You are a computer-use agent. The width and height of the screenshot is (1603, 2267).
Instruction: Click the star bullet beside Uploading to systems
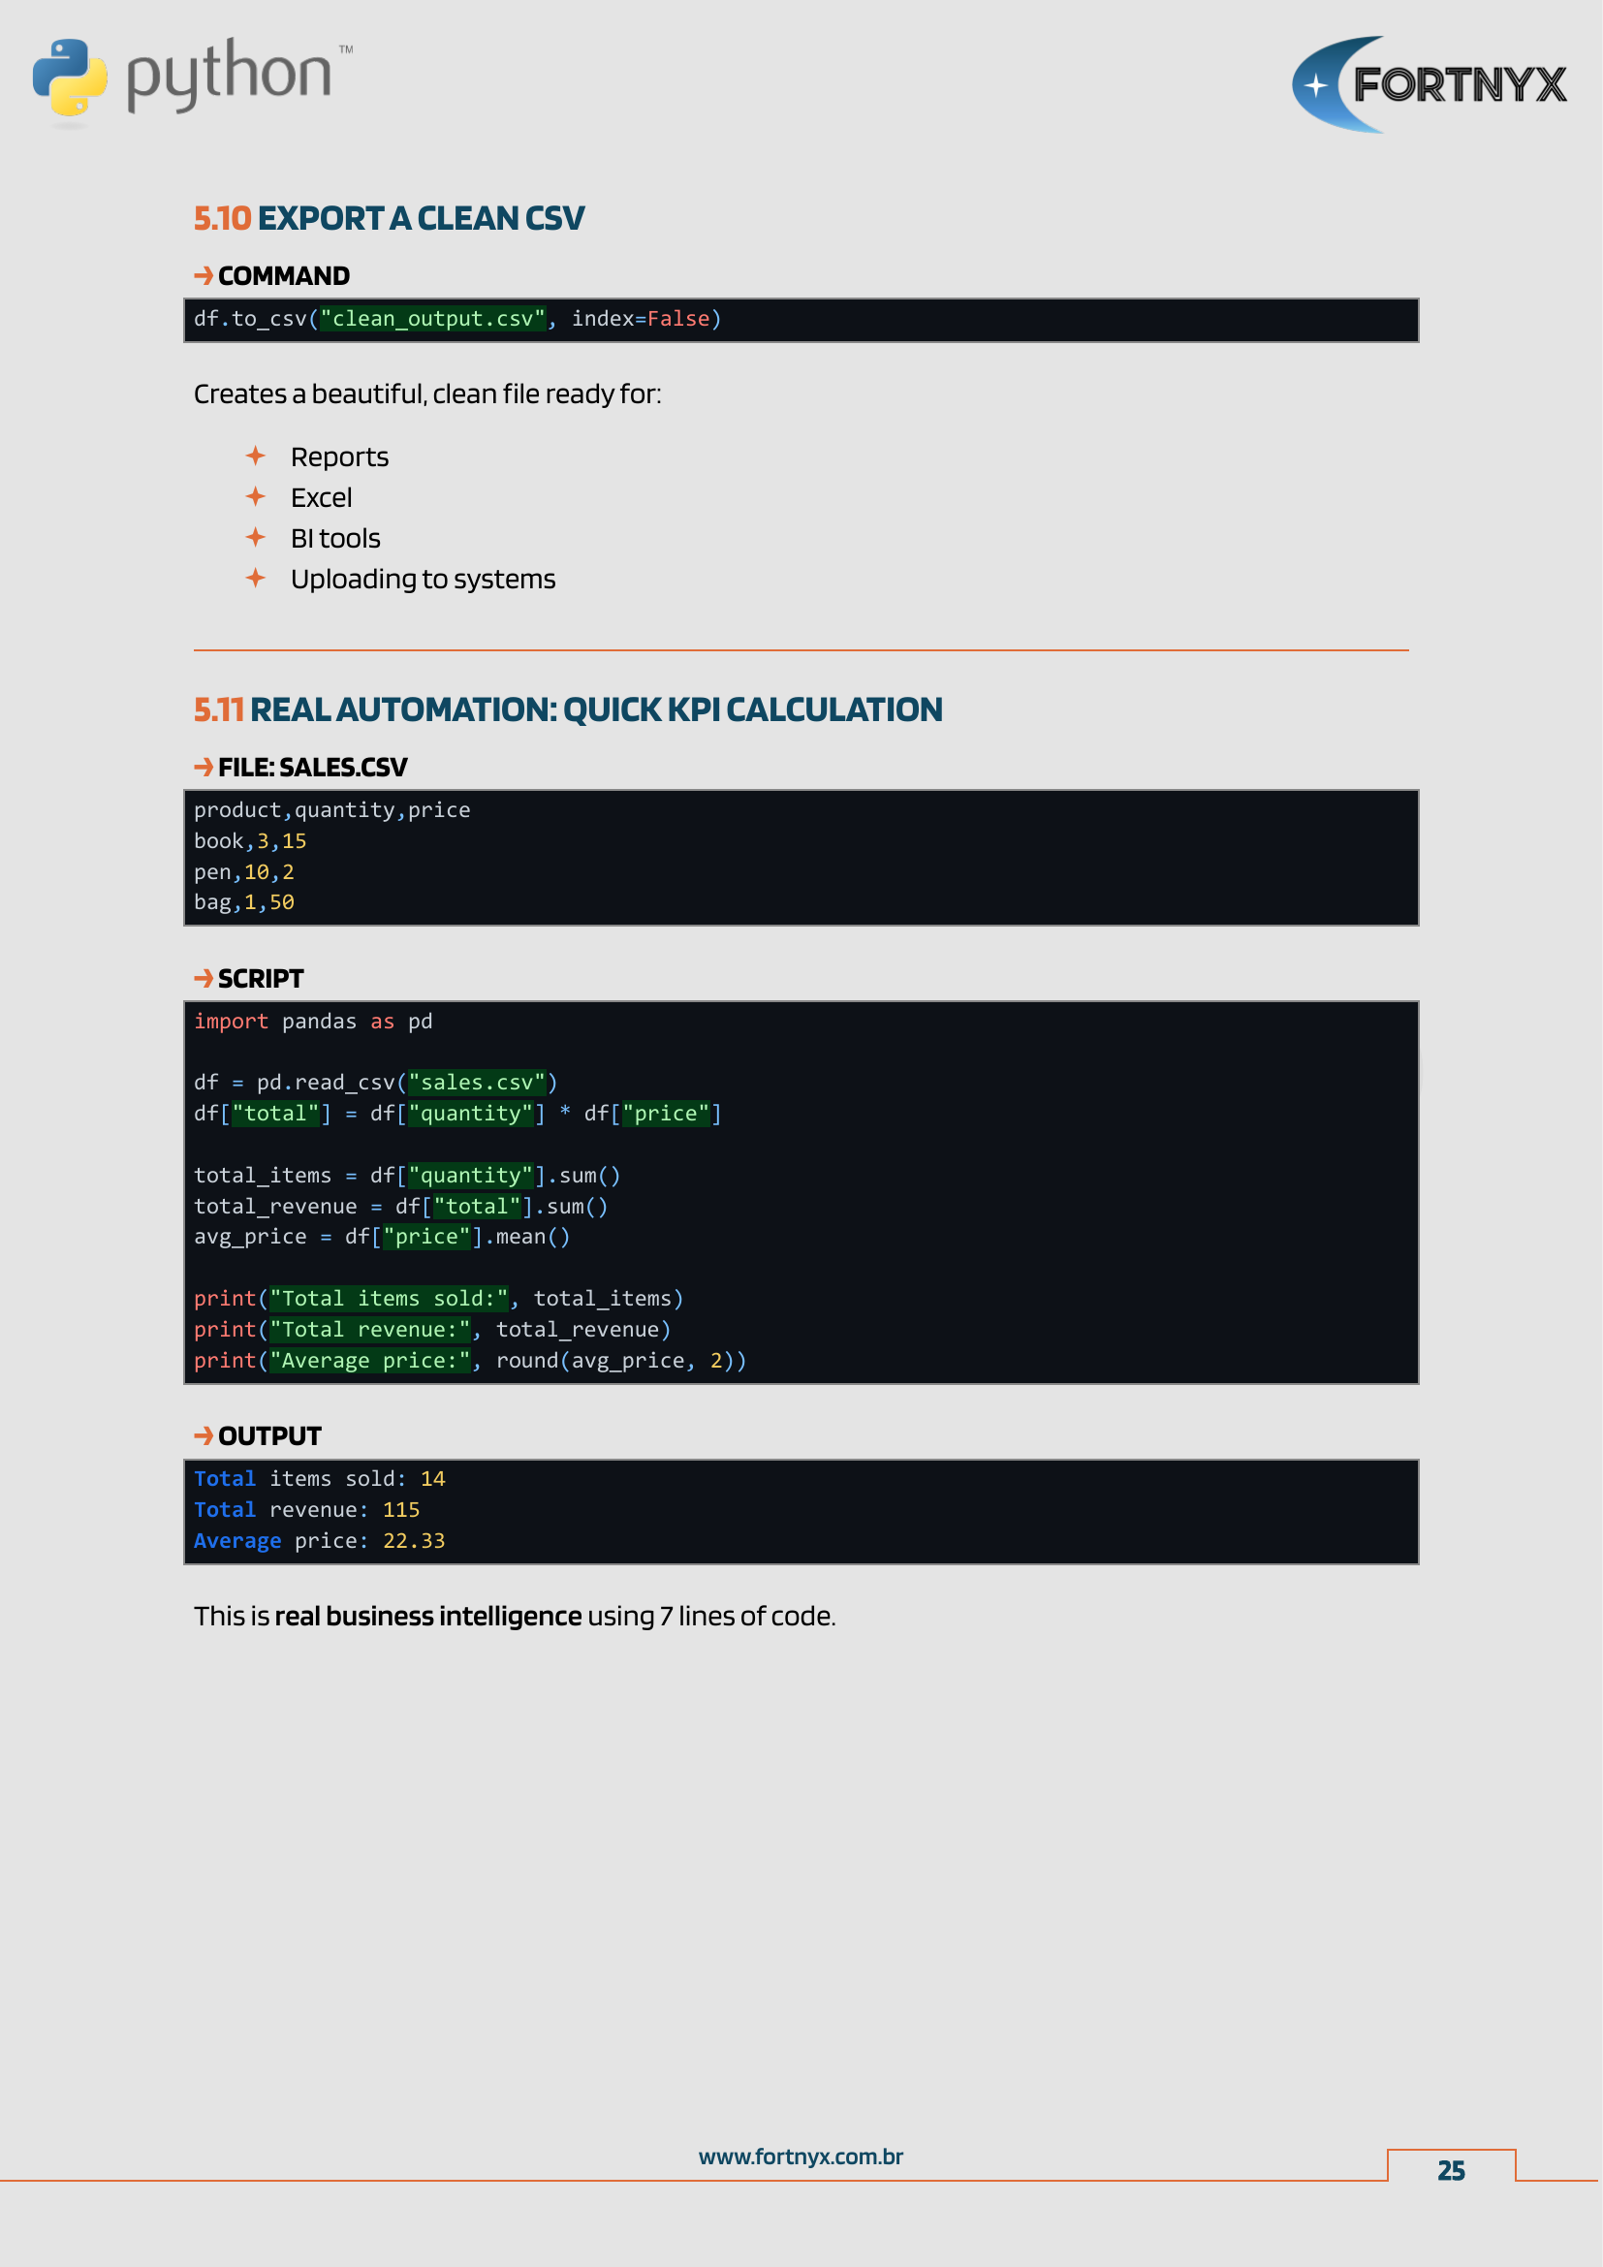coord(256,578)
